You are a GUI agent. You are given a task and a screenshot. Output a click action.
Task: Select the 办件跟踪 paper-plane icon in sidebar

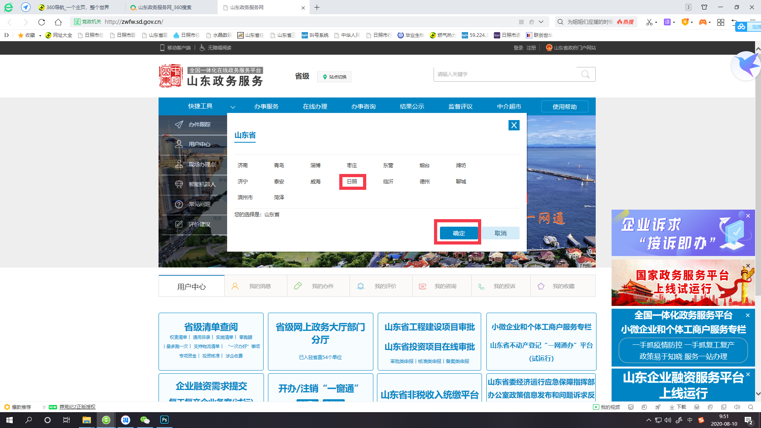(180, 124)
